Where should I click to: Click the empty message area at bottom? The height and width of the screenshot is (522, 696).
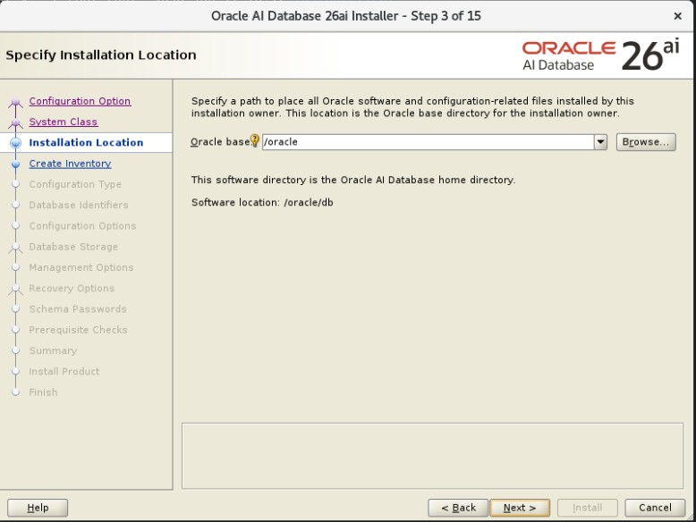click(432, 456)
